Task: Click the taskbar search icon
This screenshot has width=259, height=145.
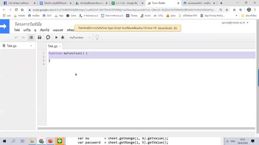Action: (13, 141)
